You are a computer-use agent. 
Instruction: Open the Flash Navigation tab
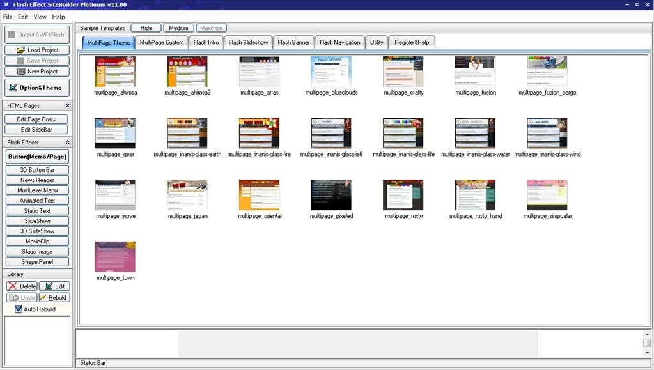(340, 42)
